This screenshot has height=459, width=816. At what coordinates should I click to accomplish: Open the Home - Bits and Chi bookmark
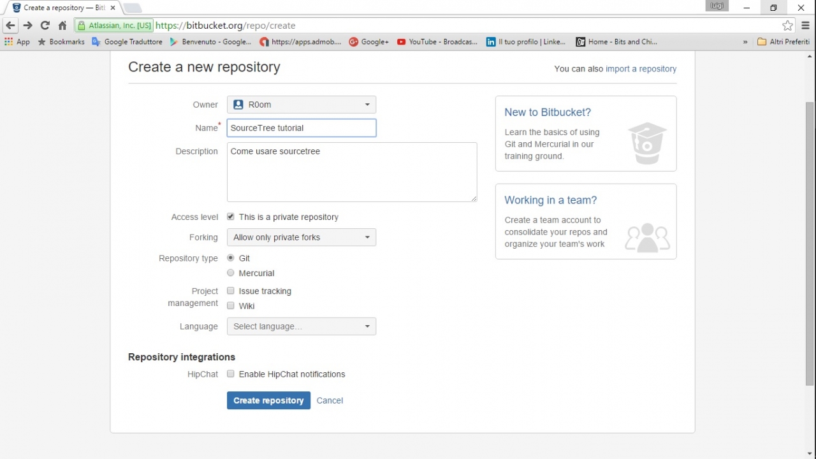point(616,41)
